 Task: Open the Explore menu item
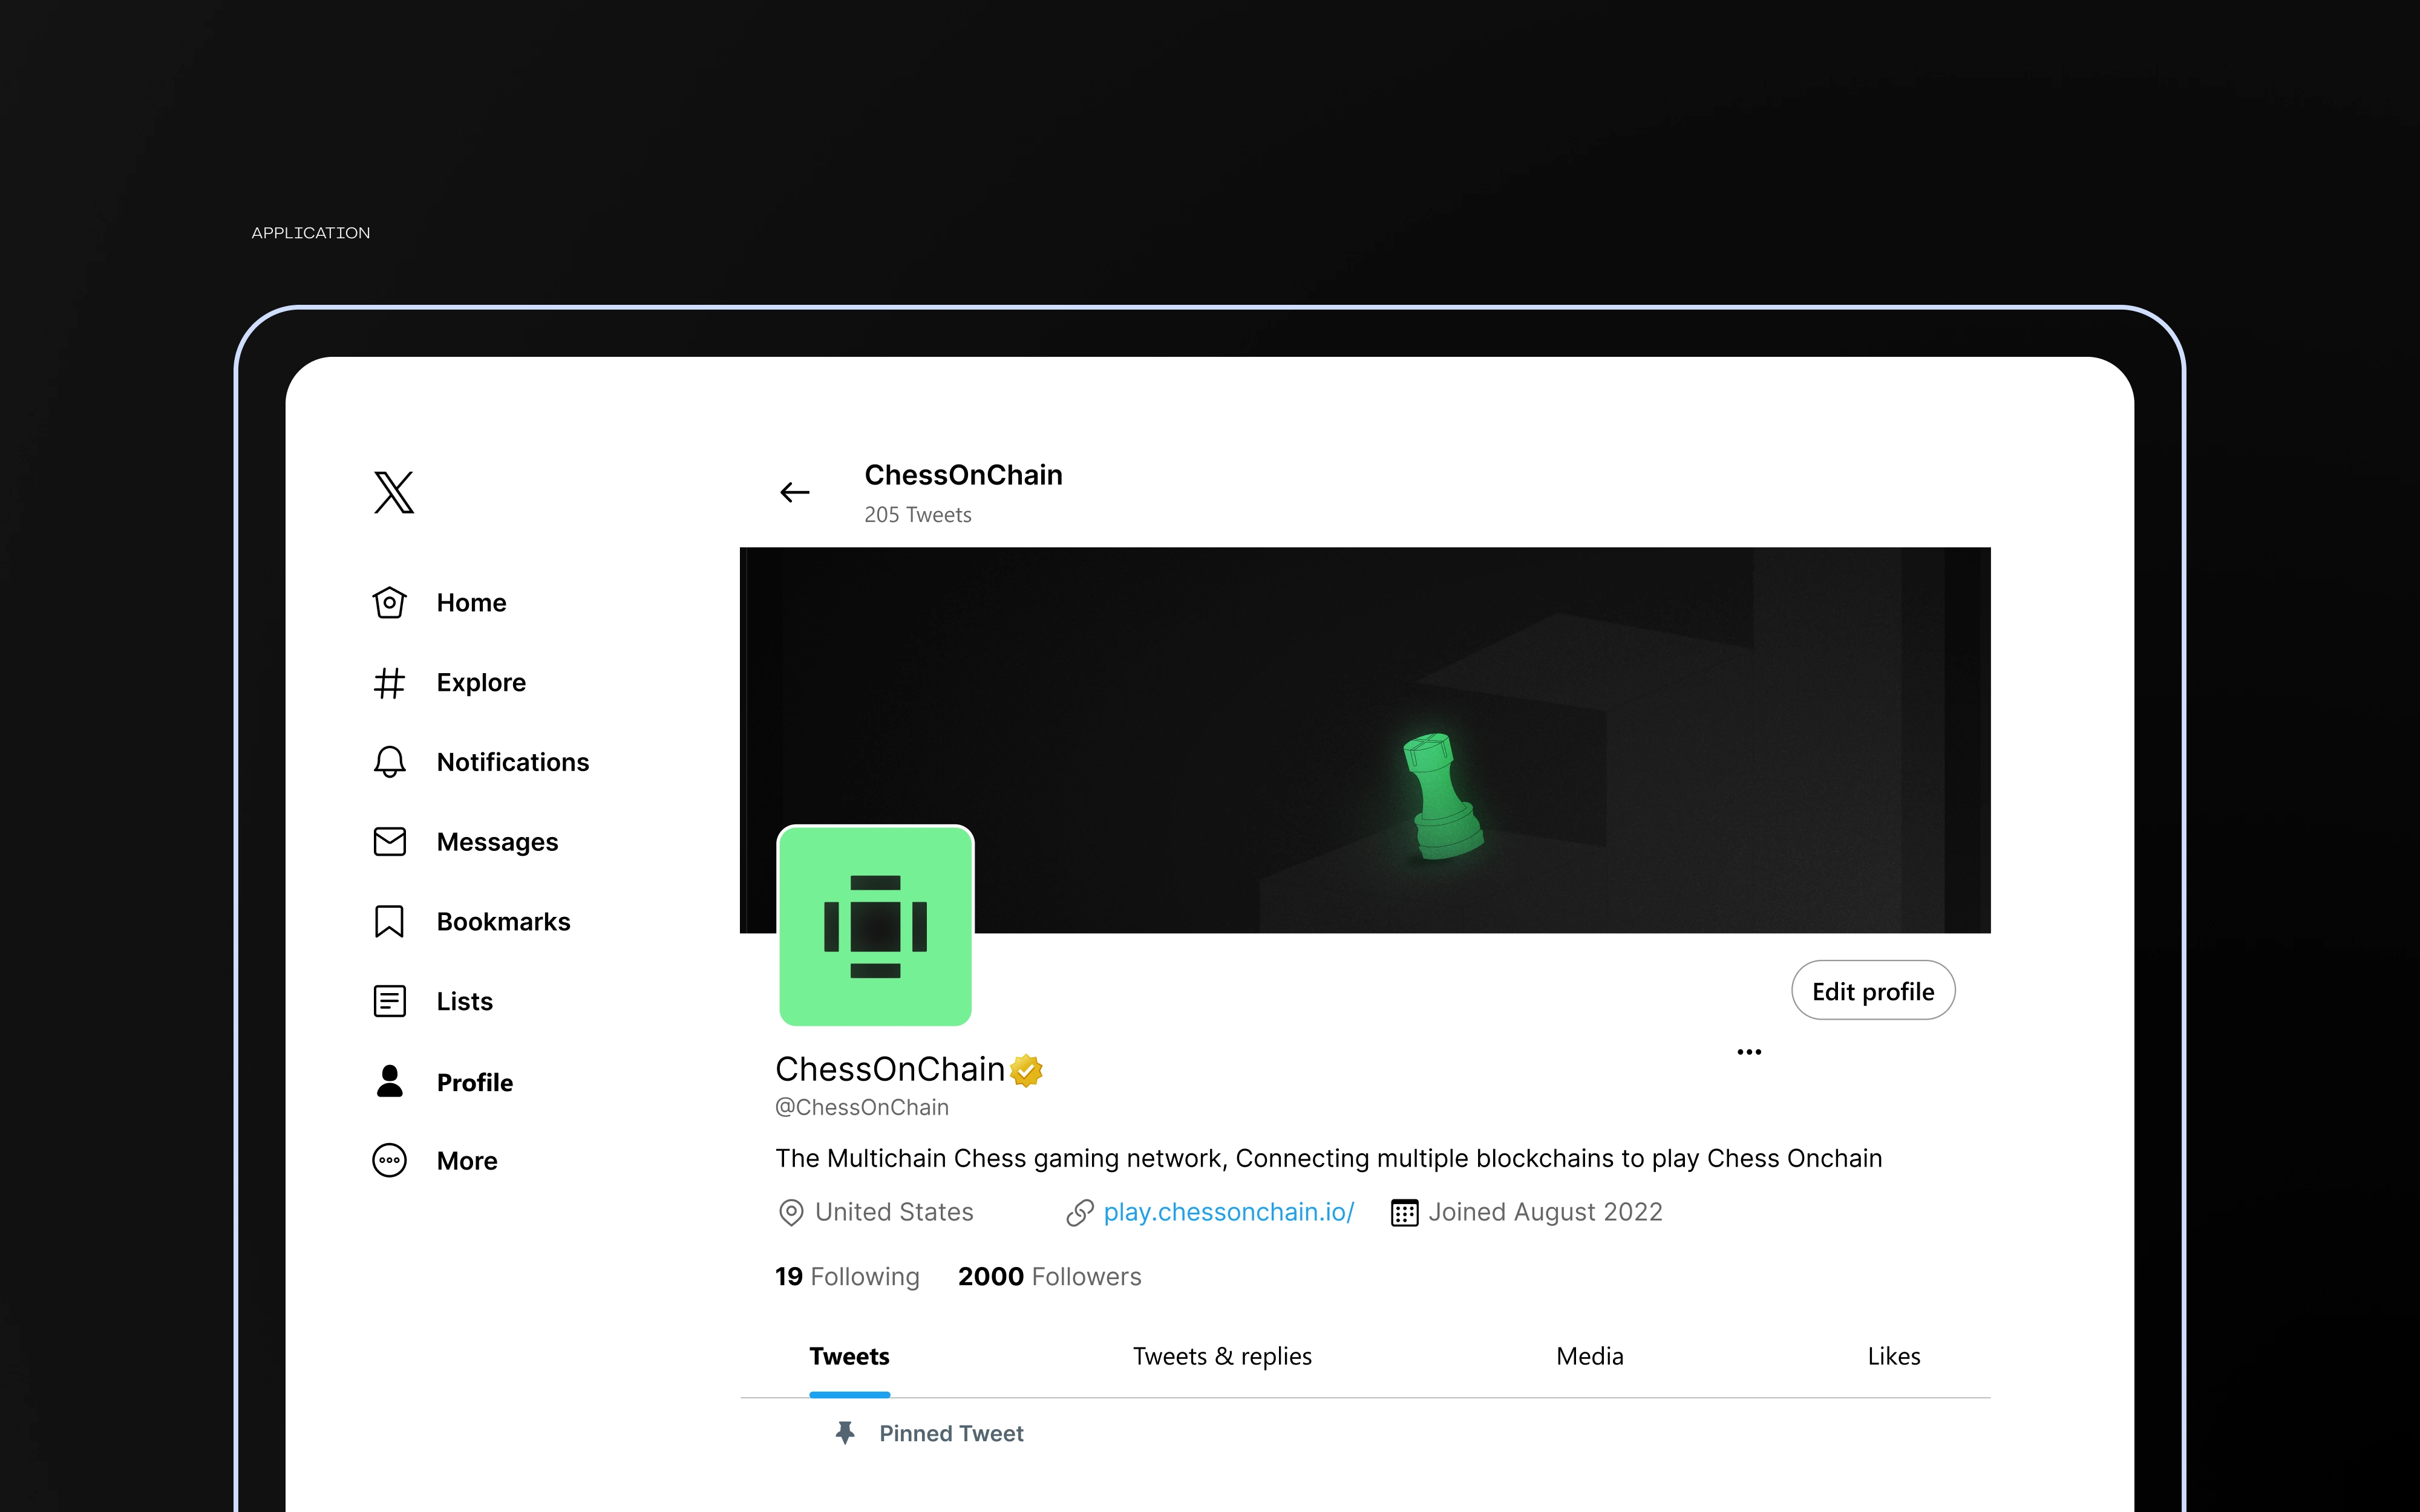[x=449, y=683]
